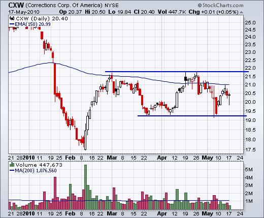This screenshot has height=218, width=264.
Task: Click the 'Mar' label under the price chart
Action: tap(112, 158)
